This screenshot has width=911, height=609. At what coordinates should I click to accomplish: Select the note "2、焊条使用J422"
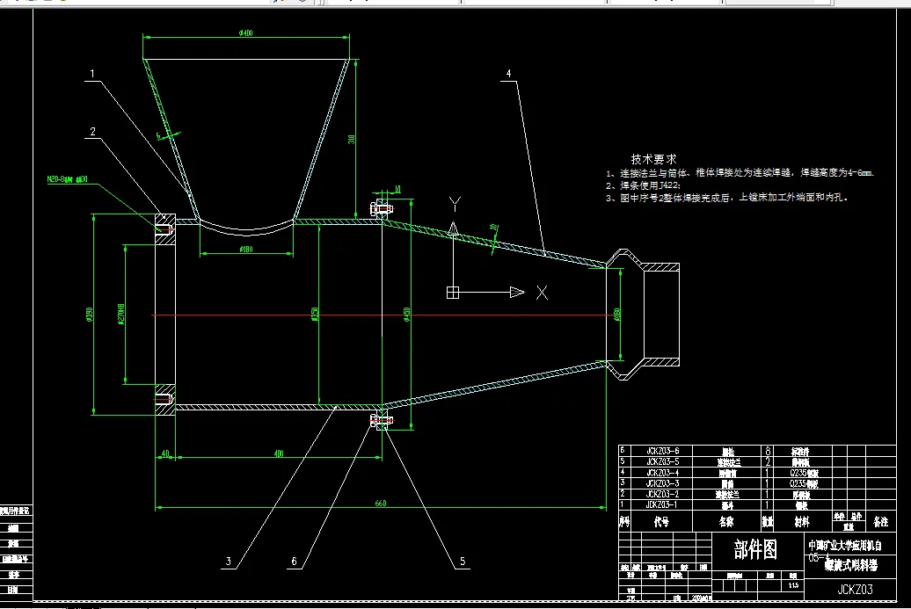[643, 185]
